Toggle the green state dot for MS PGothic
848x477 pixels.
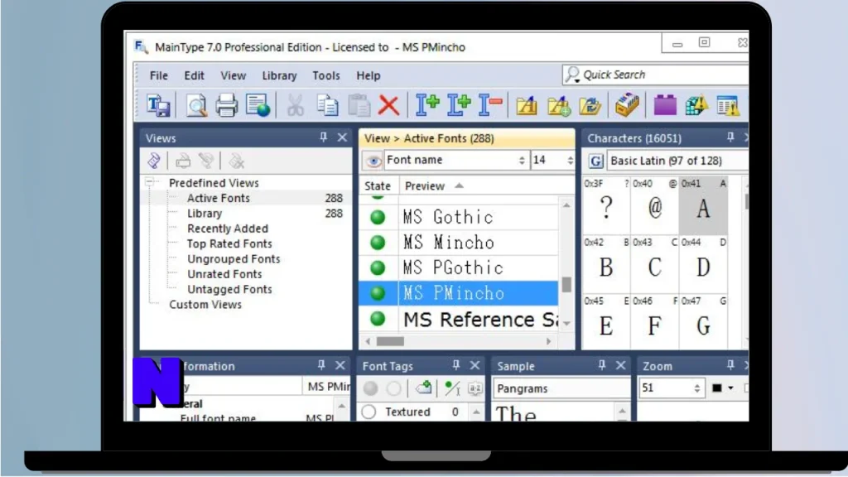point(378,267)
